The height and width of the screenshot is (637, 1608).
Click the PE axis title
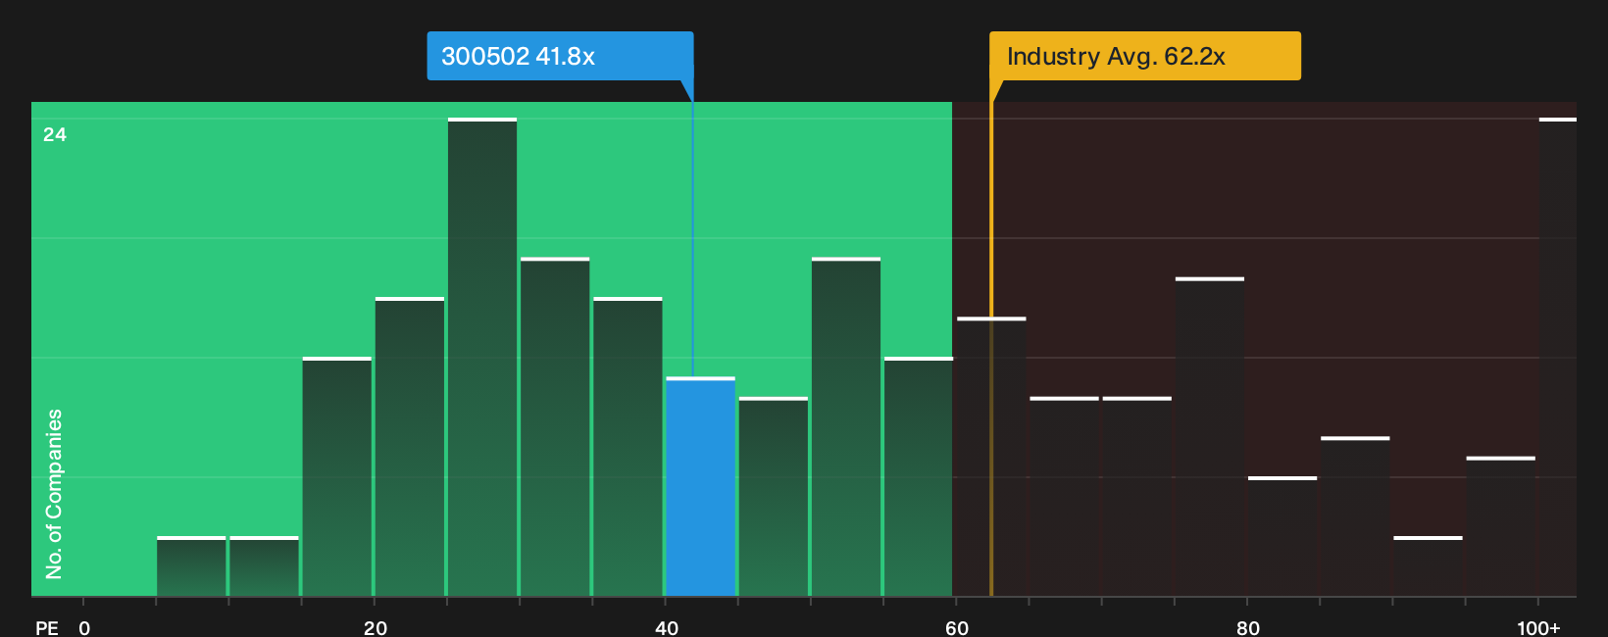pyautogui.click(x=47, y=627)
